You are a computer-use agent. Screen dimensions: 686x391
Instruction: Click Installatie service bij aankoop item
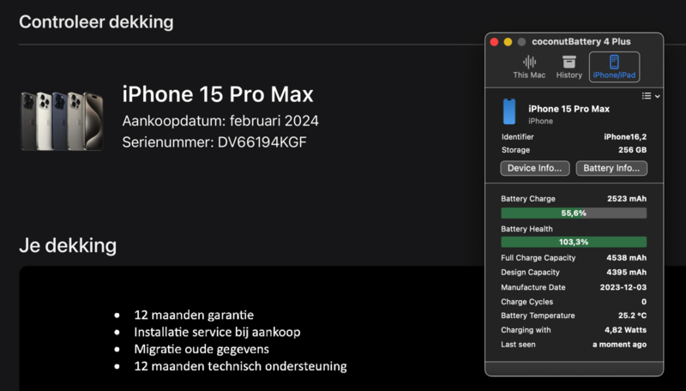(x=217, y=332)
